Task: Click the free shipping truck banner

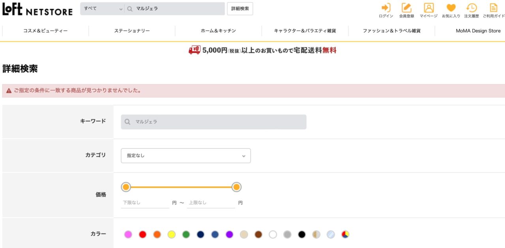Action: click(262, 50)
